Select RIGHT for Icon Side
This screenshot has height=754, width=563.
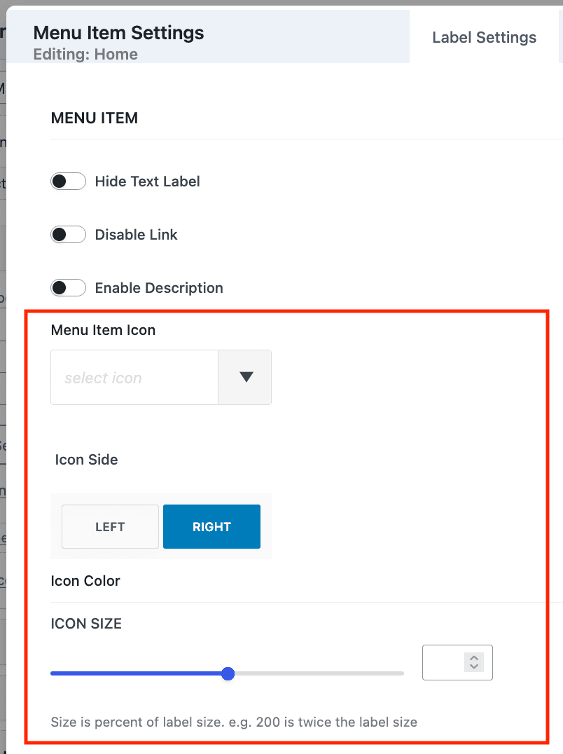click(211, 526)
